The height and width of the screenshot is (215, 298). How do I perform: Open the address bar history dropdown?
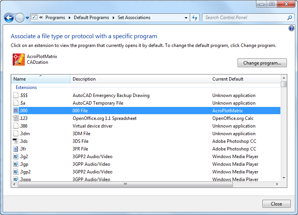click(x=186, y=18)
